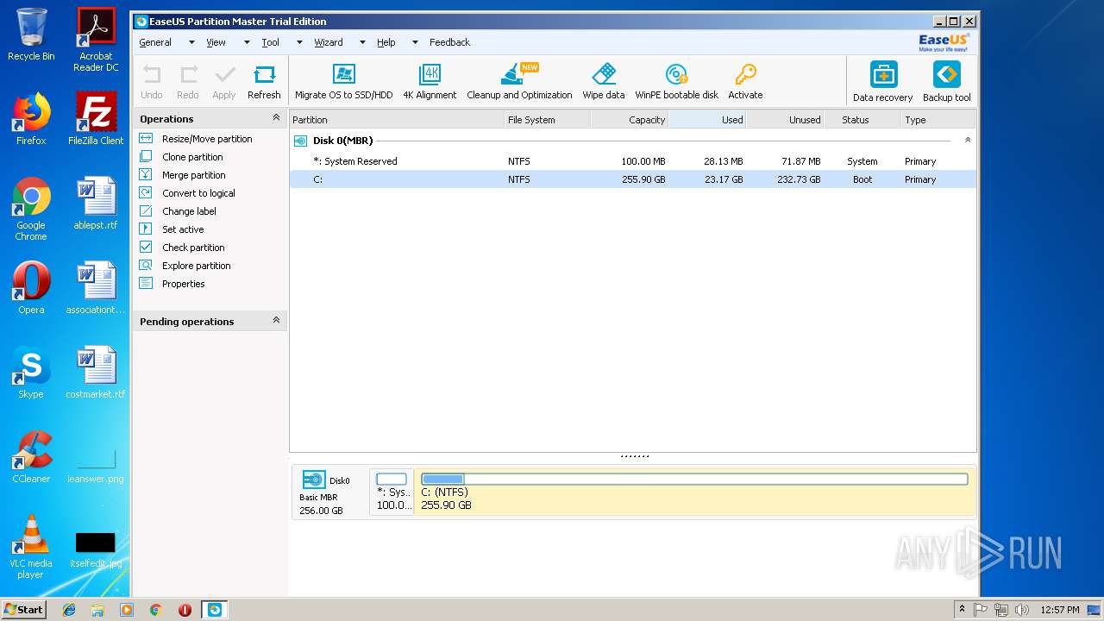Image resolution: width=1104 pixels, height=621 pixels.
Task: Open the ablepst.rtf desktop file
Action: coord(96,204)
